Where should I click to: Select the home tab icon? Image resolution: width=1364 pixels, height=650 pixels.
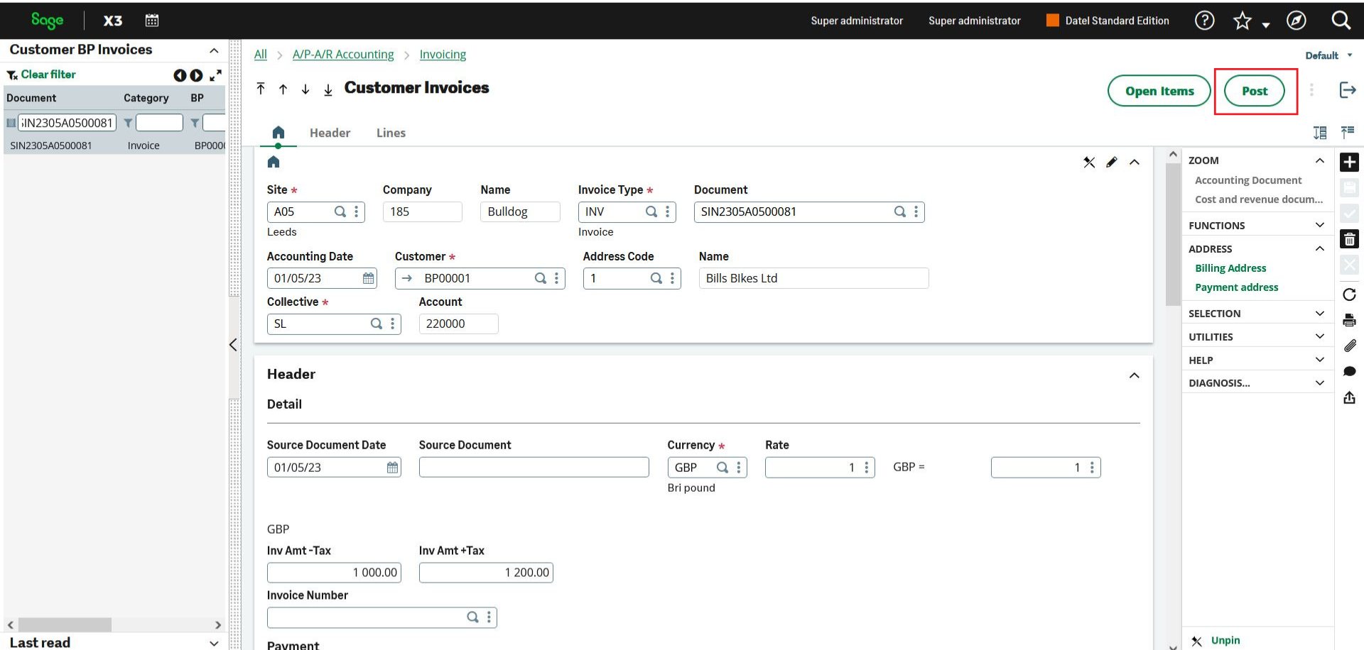278,133
